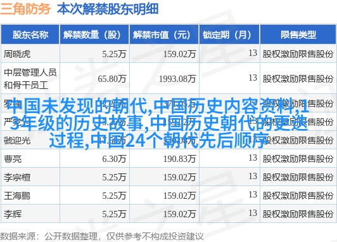Click the 65.80万 unlock quantity cell

click(x=111, y=79)
